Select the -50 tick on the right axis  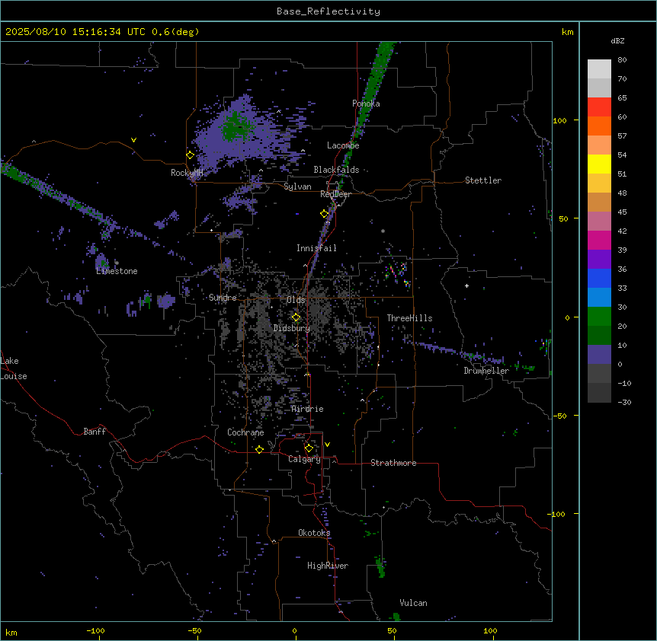[559, 416]
